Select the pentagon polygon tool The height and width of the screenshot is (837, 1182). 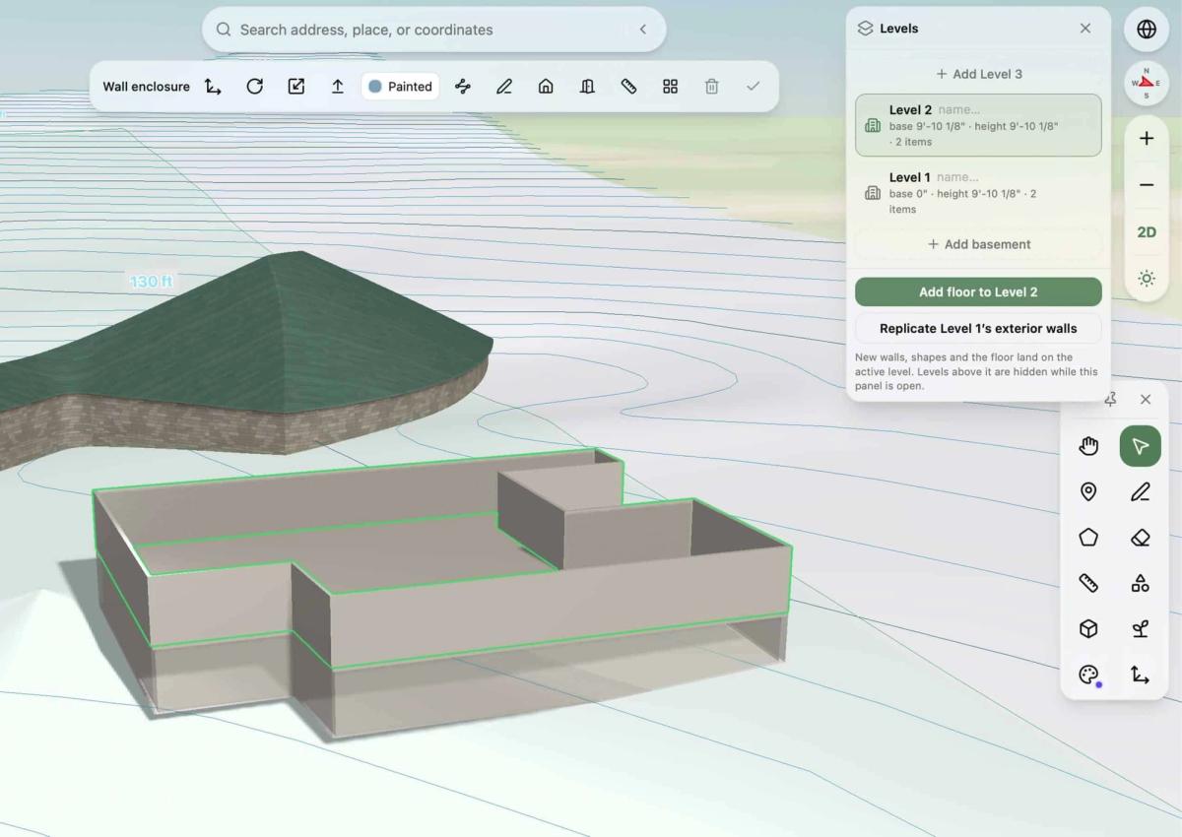pyautogui.click(x=1088, y=538)
